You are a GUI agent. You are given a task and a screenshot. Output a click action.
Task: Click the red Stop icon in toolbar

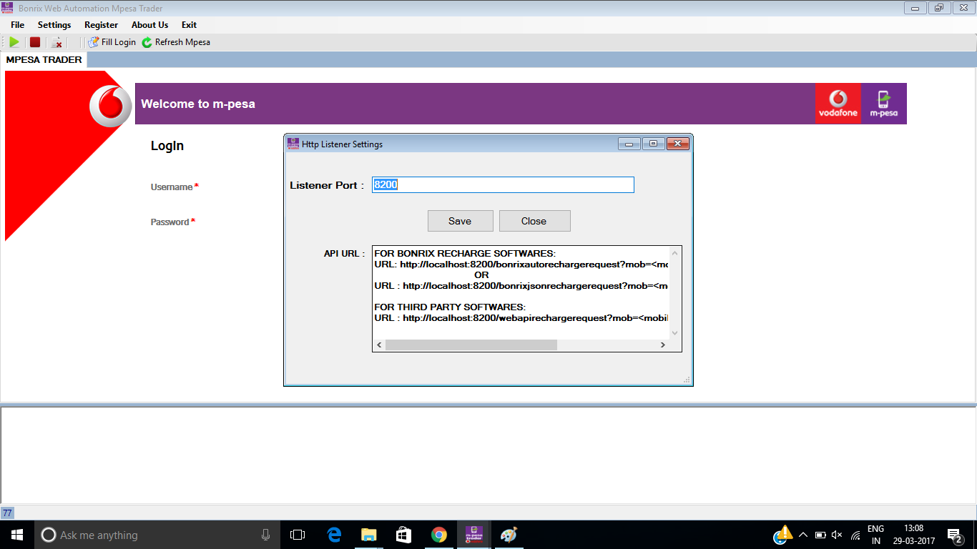34,42
